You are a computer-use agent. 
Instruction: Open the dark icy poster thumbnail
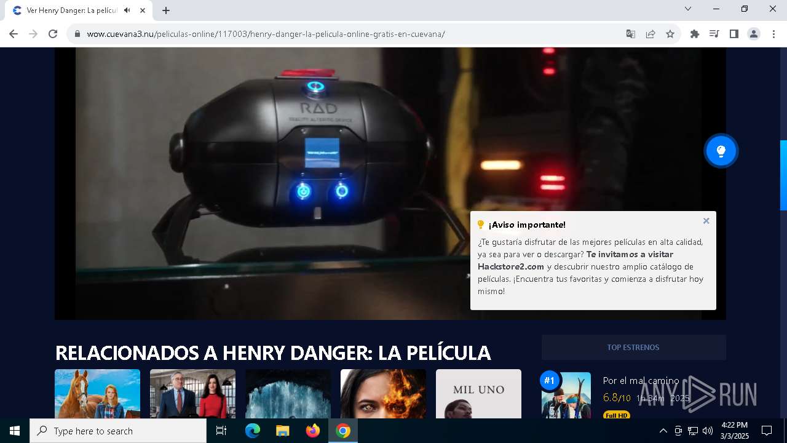[288, 394]
